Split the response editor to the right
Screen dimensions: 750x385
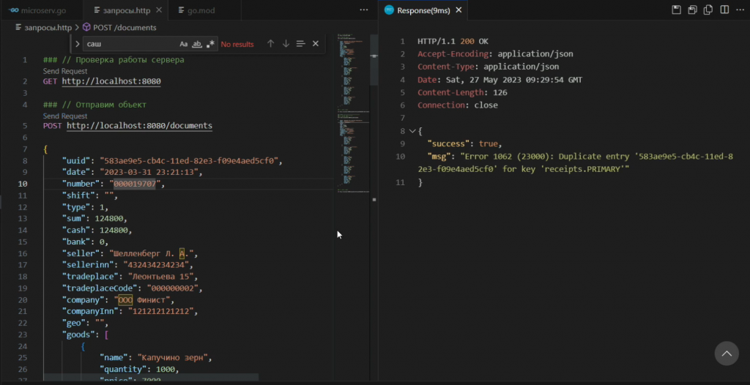tap(724, 10)
